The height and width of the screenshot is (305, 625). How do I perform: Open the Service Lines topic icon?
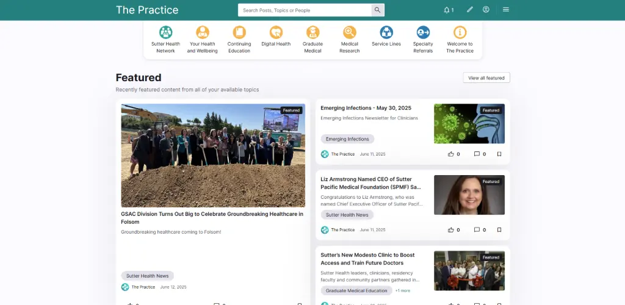click(386, 32)
